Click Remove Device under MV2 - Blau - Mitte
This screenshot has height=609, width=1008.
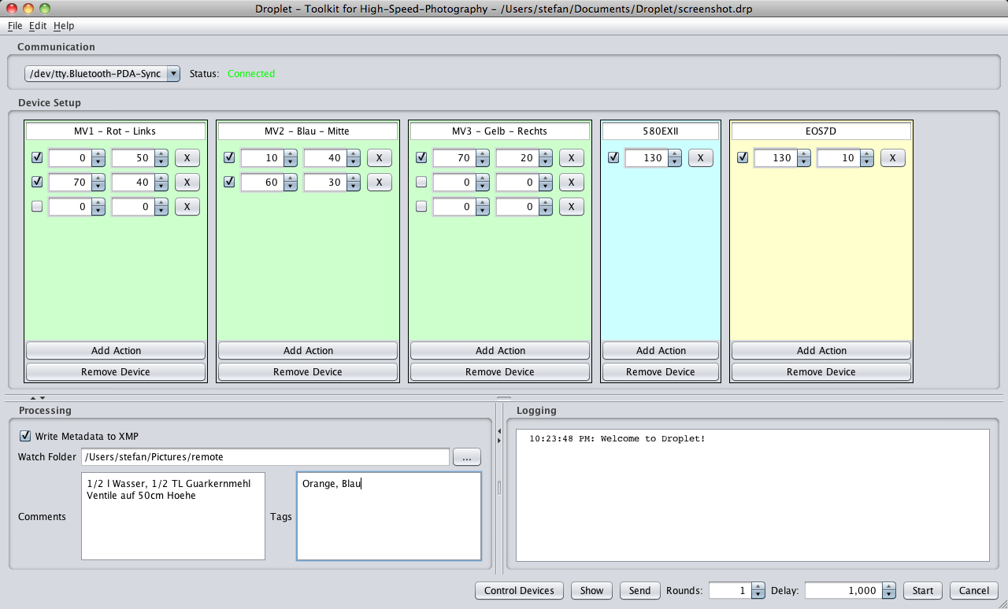[308, 372]
